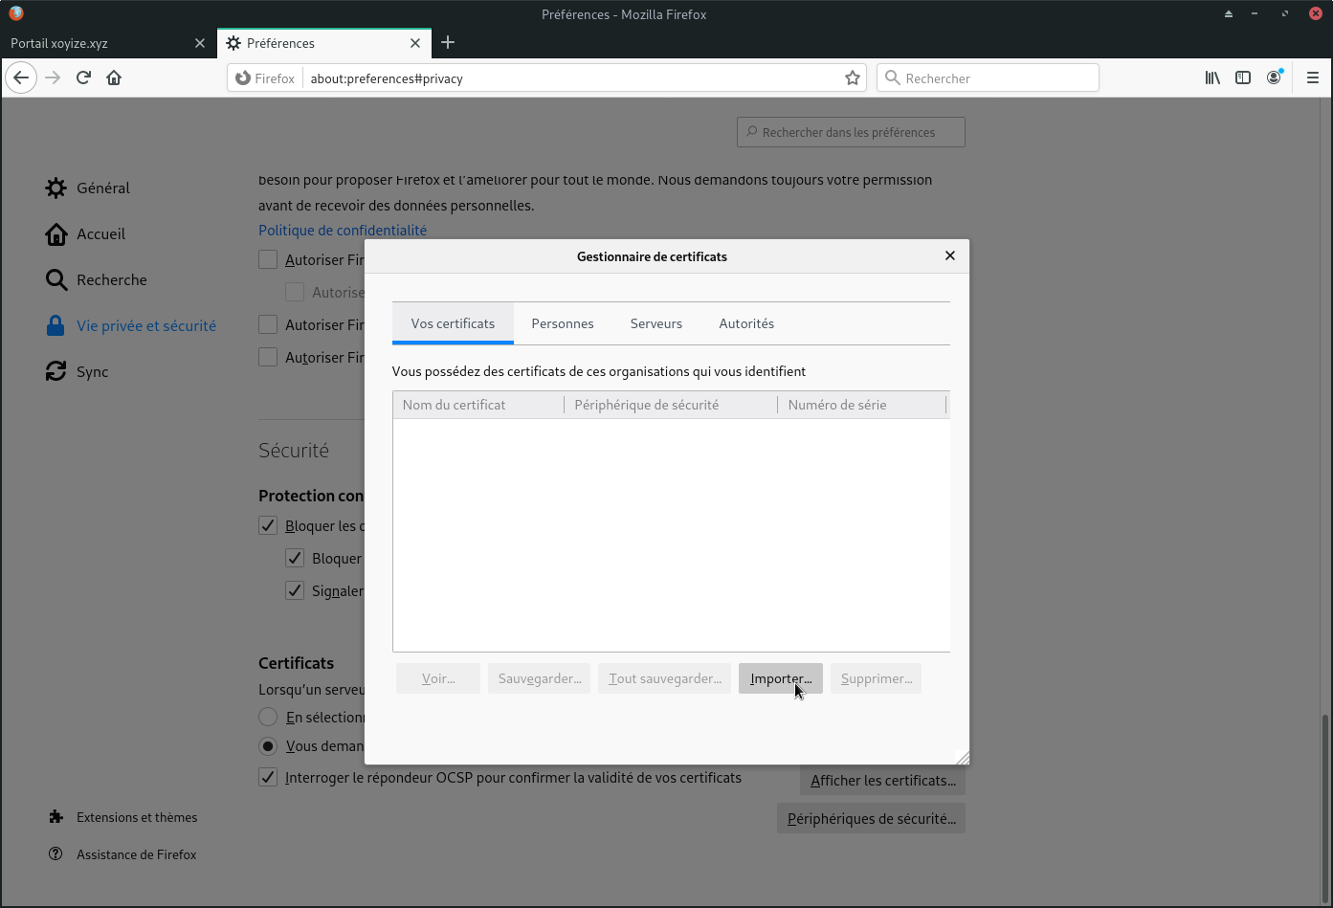Bookmark this page with the star icon
This screenshot has height=908, width=1333.
[852, 78]
